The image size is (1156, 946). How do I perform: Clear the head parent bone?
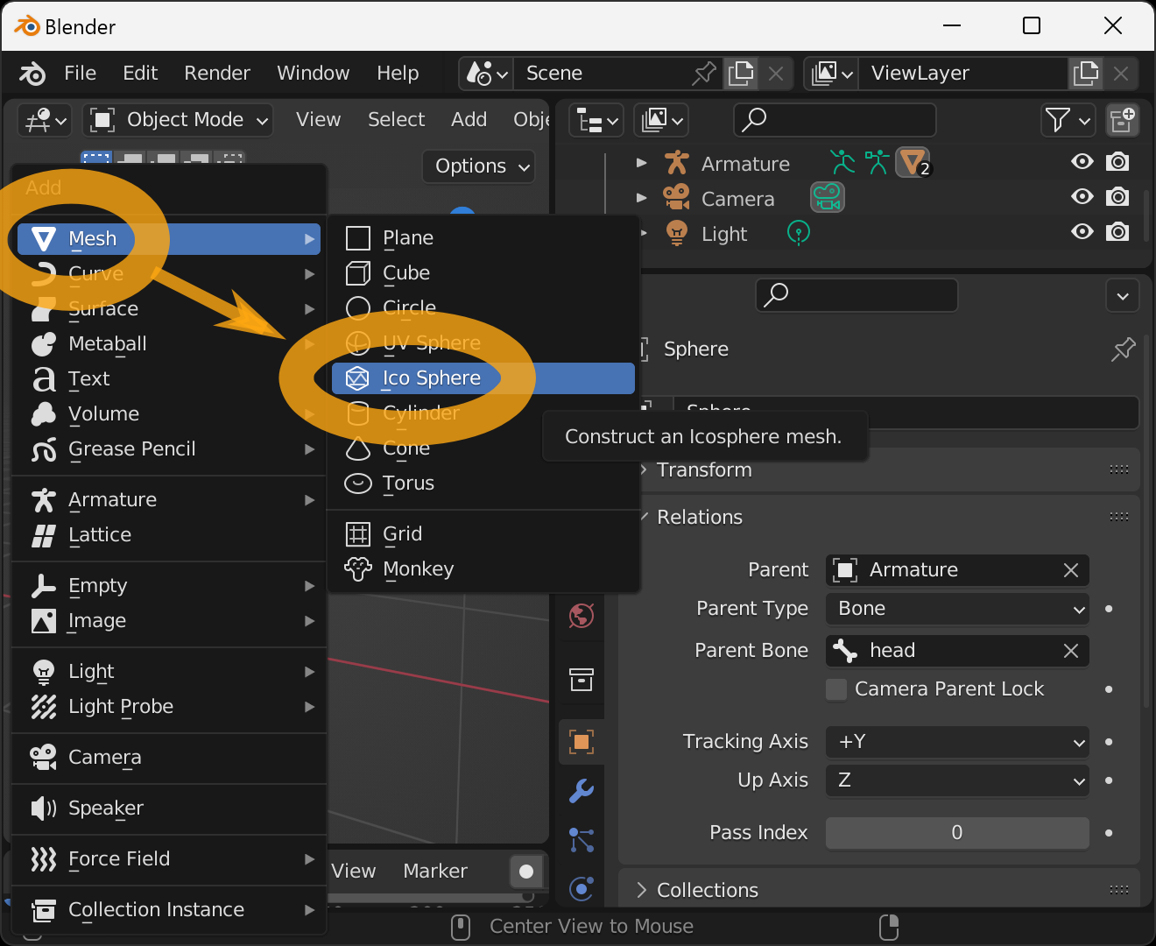click(x=1070, y=651)
